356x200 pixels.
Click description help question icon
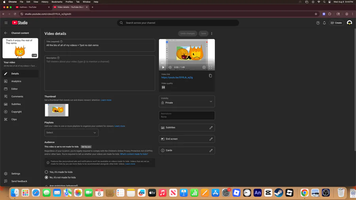coord(59,58)
